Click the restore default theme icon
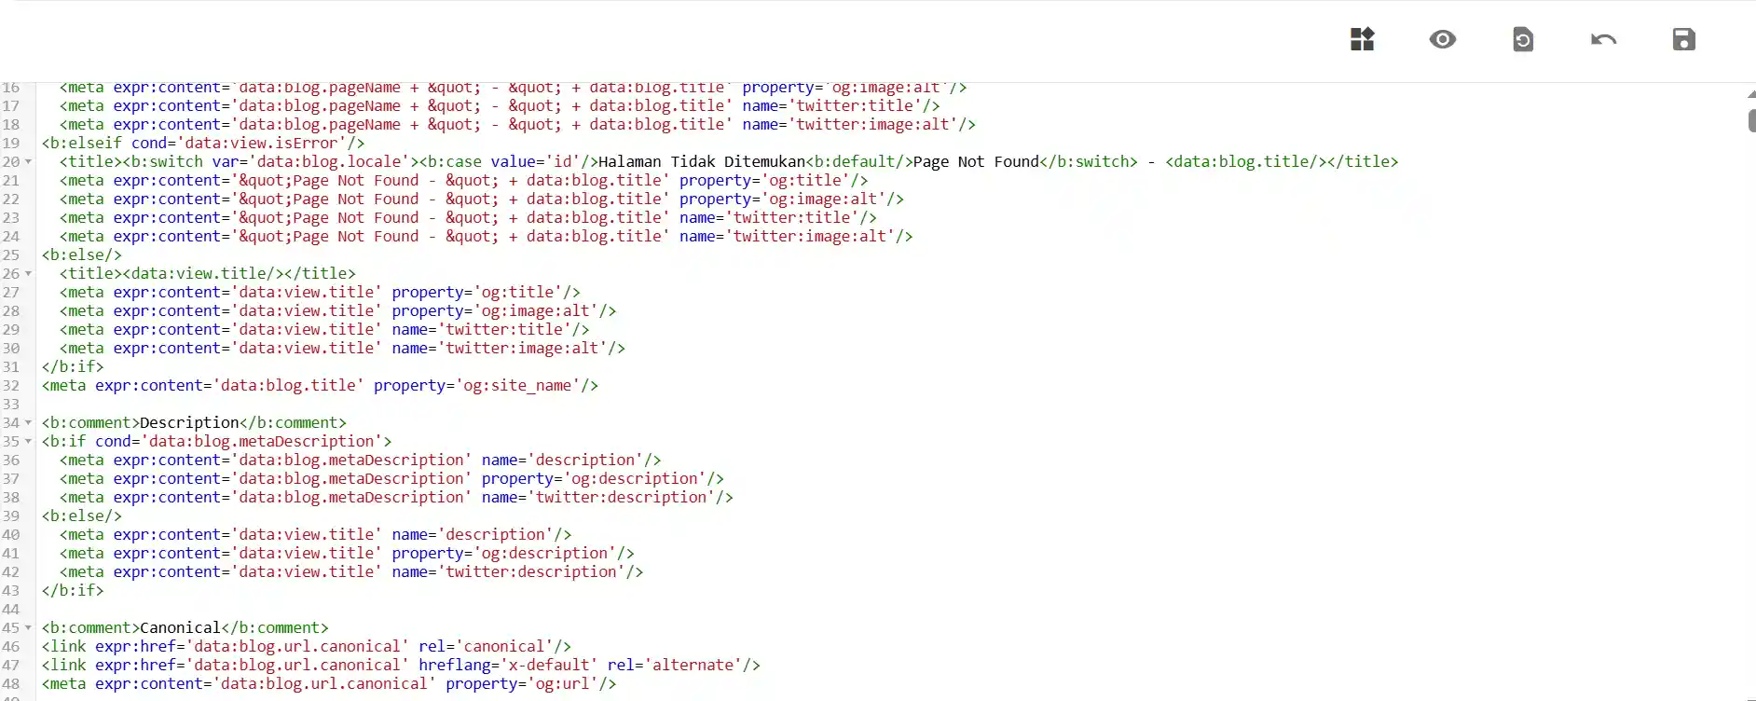Screen dimensions: 1756x701 [x=1523, y=39]
